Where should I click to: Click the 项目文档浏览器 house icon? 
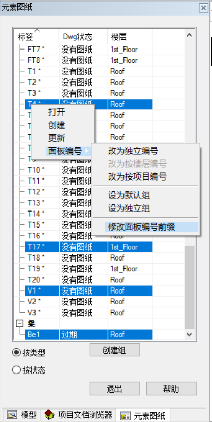click(49, 414)
